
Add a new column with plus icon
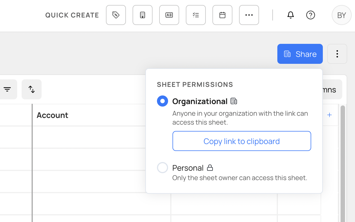[x=329, y=115]
